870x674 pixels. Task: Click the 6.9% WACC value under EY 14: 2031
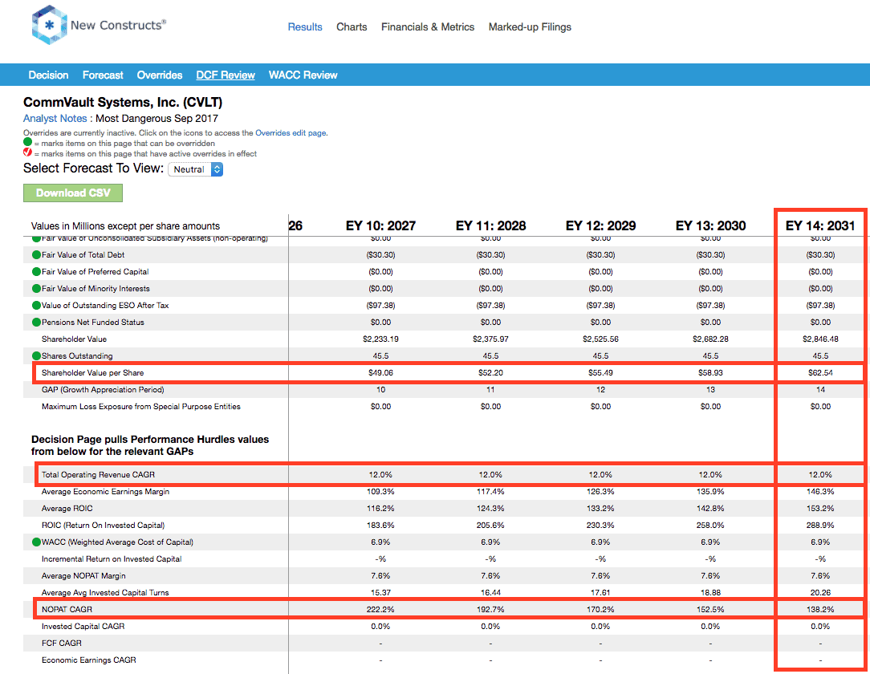coord(820,542)
